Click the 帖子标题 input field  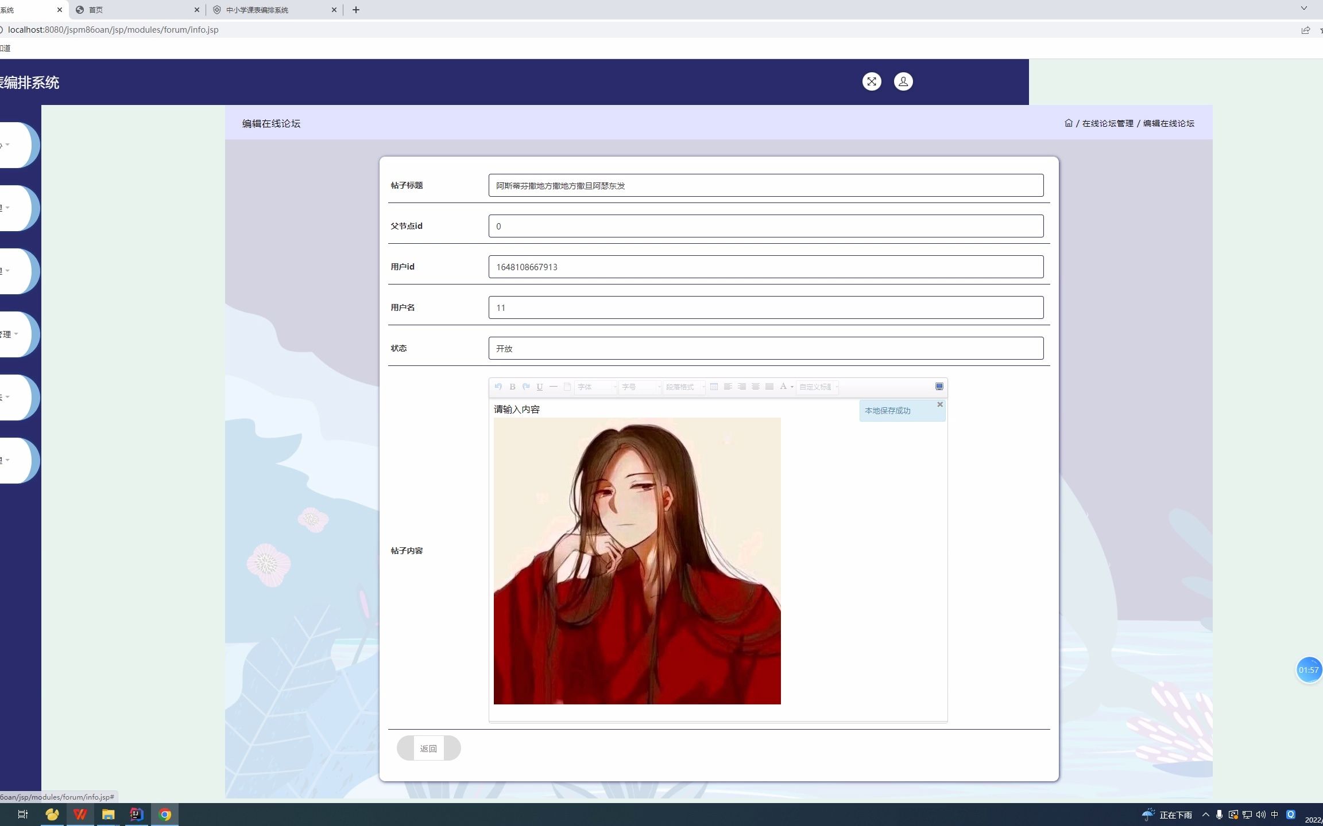(766, 185)
